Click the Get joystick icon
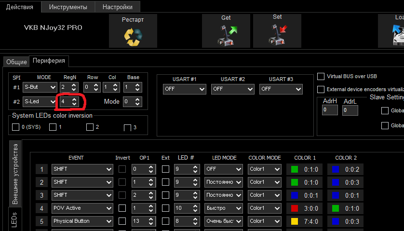Viewport: 404px width, 231px height. click(x=227, y=35)
